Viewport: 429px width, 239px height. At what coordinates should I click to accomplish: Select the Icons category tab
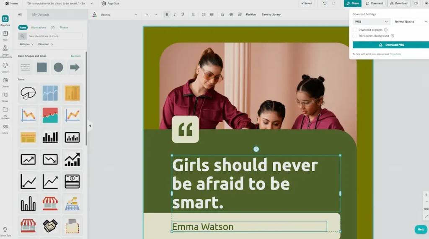(x=23, y=27)
